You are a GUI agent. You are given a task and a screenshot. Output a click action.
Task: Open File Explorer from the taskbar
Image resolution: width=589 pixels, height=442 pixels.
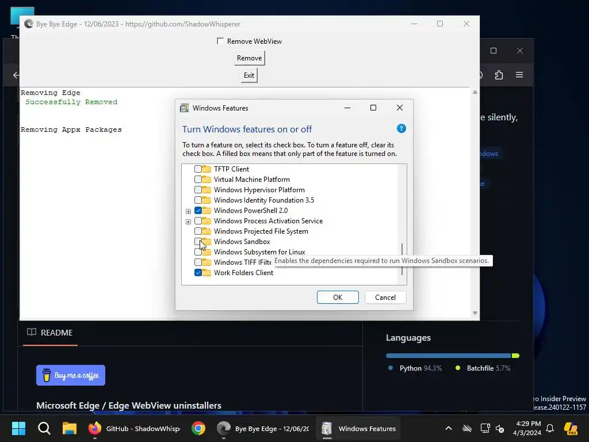[x=70, y=428]
